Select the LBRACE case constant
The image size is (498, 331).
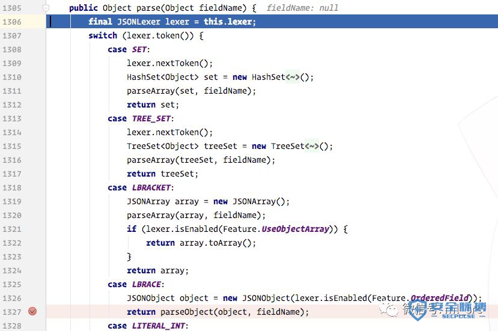coord(147,284)
